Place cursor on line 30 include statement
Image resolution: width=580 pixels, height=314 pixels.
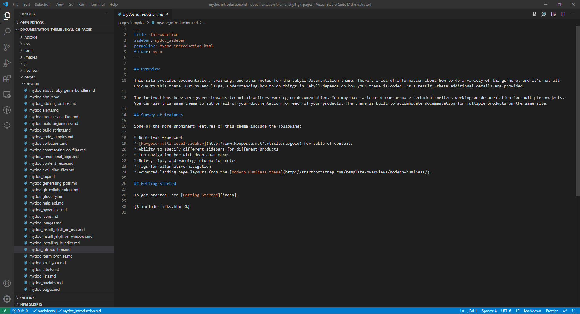pyautogui.click(x=162, y=206)
